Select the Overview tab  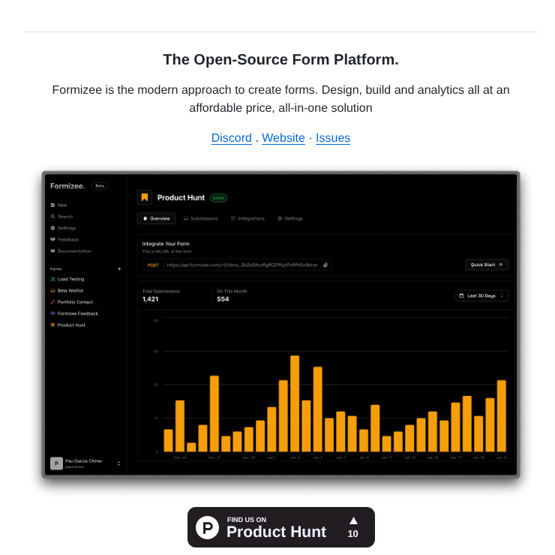156,218
